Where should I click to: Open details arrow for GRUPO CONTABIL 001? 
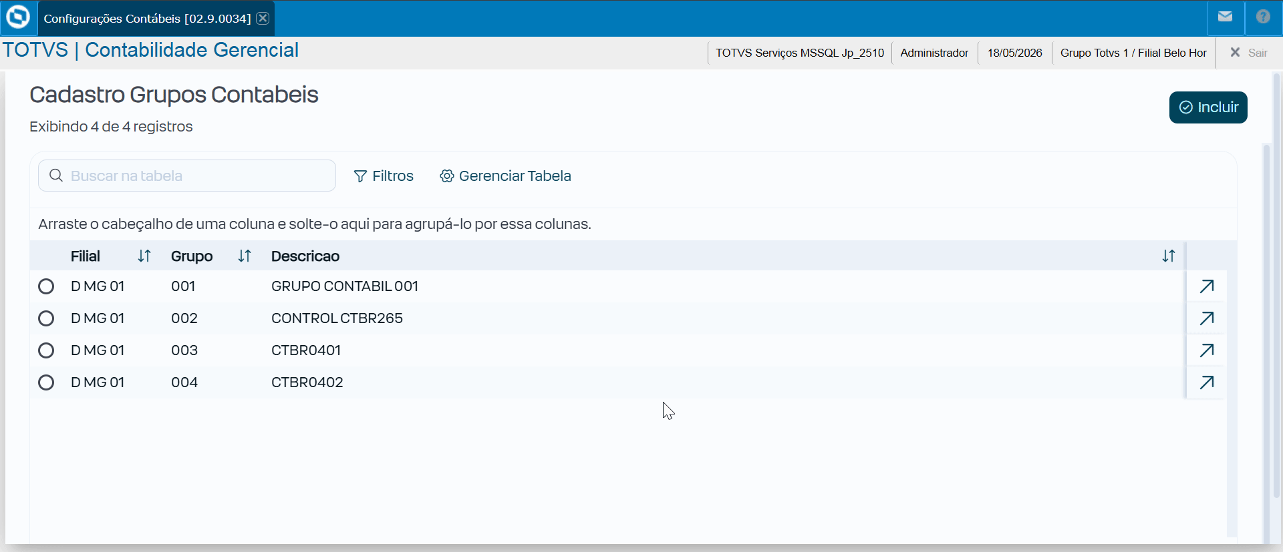(x=1207, y=286)
